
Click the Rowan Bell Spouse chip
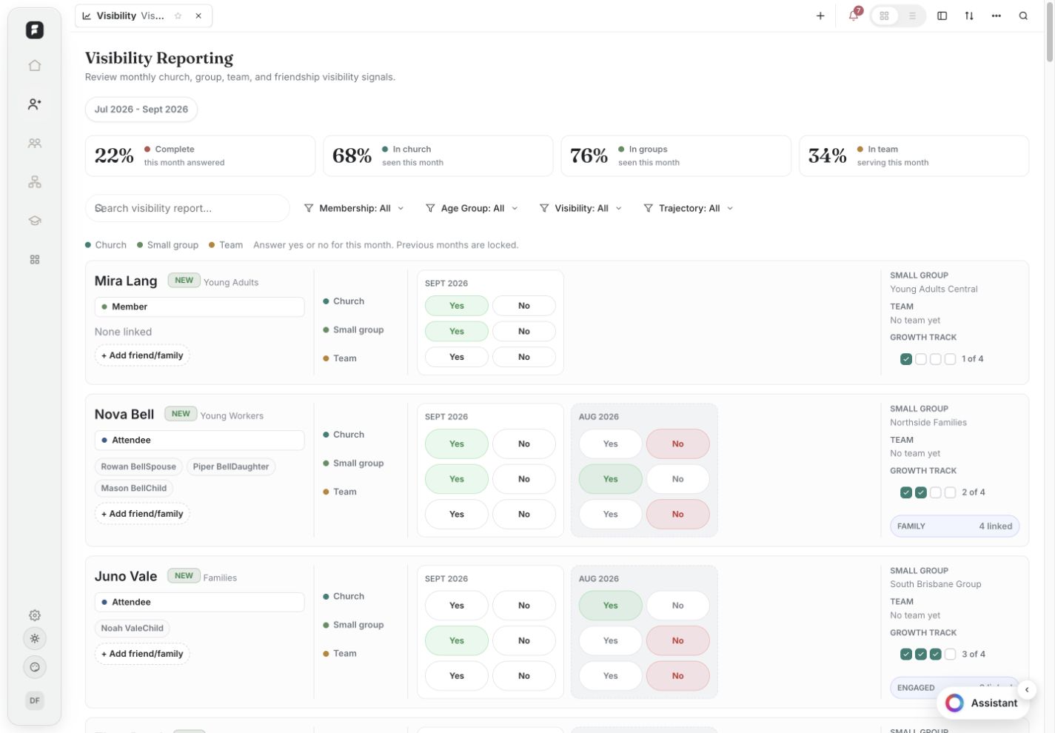point(138,466)
